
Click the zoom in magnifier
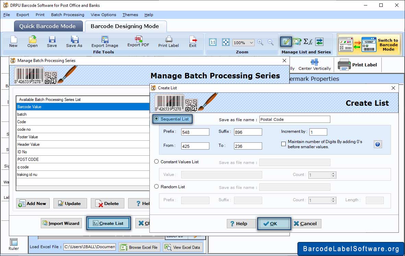tap(260, 42)
